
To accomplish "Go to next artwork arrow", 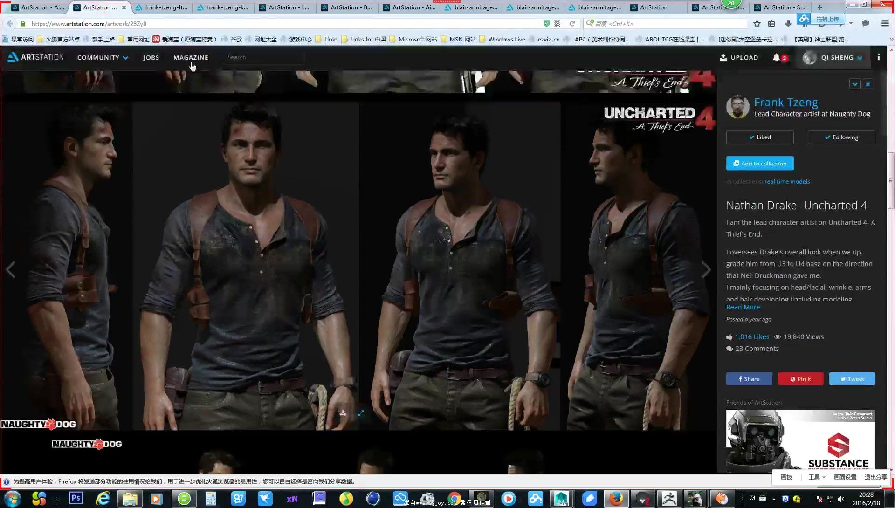I will tap(706, 269).
